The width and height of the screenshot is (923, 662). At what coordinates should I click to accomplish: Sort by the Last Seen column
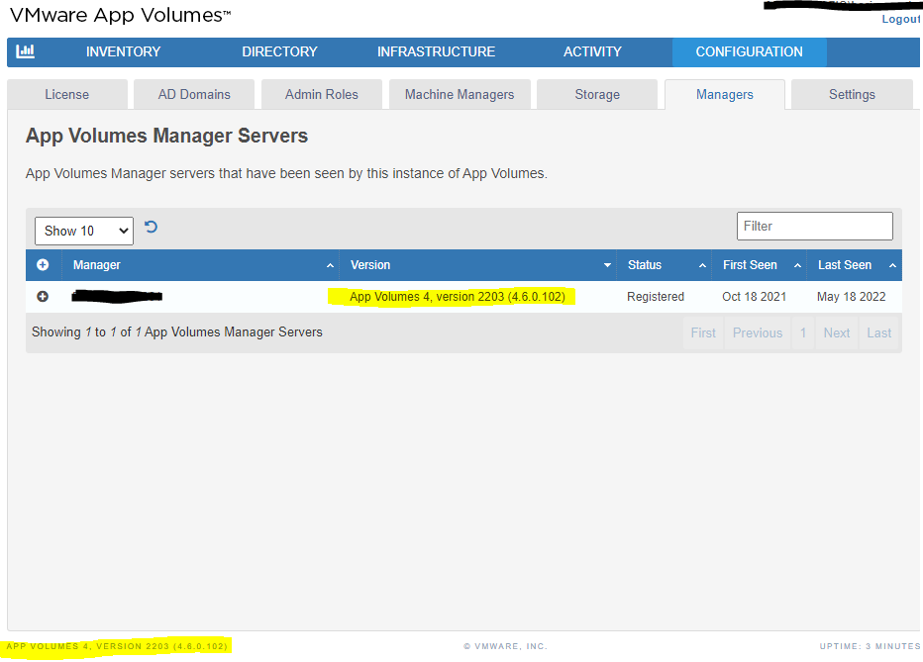point(854,265)
